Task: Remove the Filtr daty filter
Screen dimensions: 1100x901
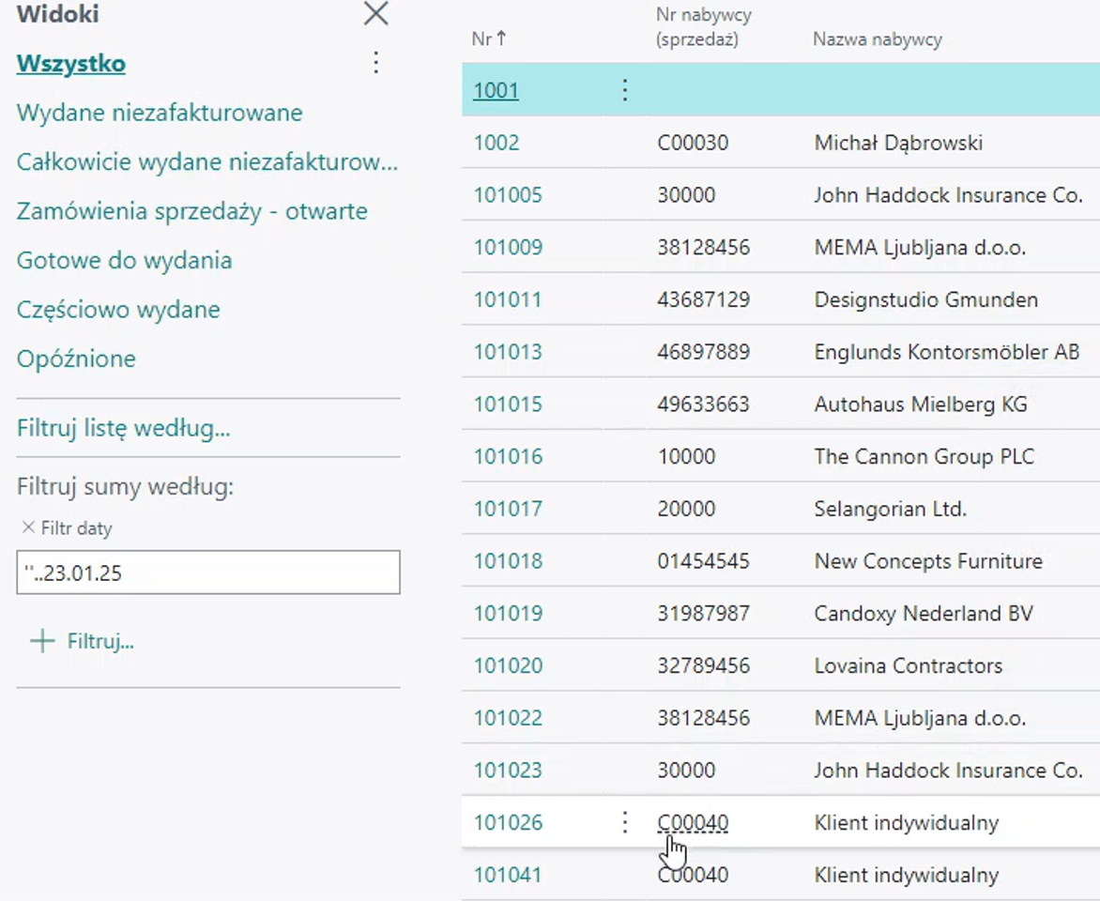Action: [x=28, y=527]
